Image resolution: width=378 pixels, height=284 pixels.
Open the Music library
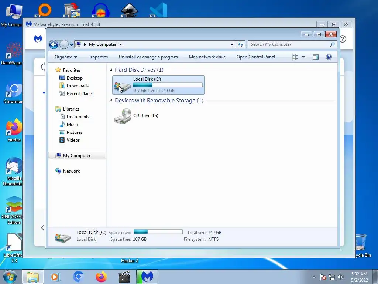click(73, 124)
